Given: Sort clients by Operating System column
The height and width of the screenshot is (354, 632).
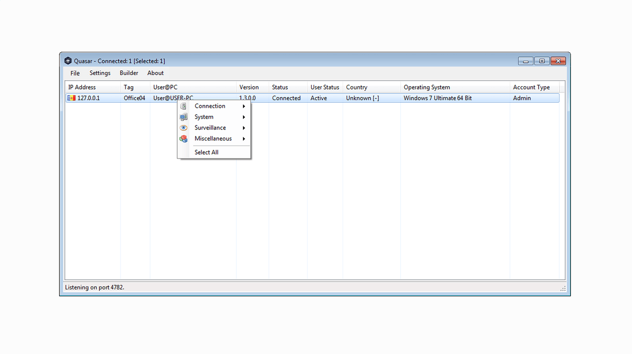Looking at the screenshot, I should [x=427, y=87].
